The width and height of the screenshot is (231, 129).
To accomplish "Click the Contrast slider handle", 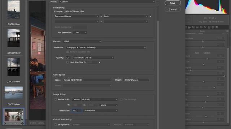I will tap(204, 64).
